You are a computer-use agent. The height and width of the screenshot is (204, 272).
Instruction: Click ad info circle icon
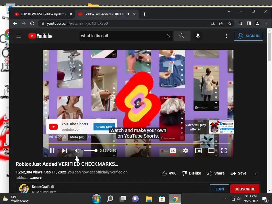click(x=64, y=137)
